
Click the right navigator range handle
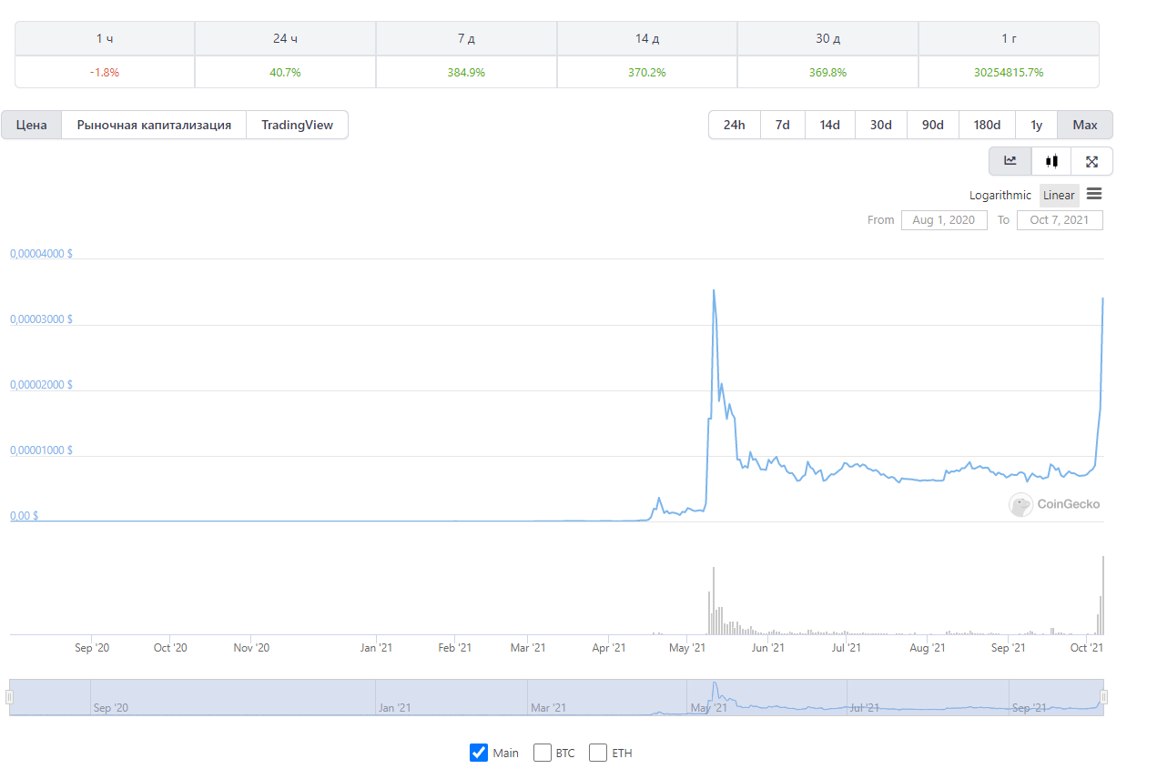(x=1103, y=697)
